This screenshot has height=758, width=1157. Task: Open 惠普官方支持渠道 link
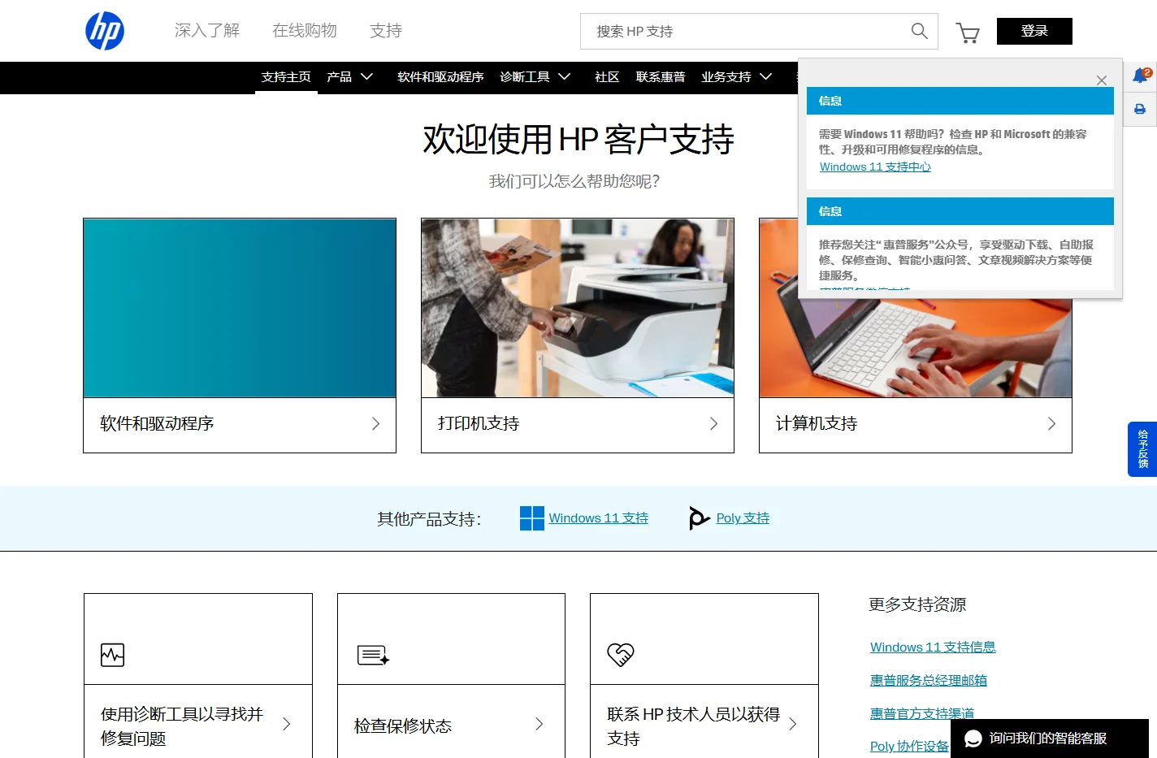tap(921, 713)
